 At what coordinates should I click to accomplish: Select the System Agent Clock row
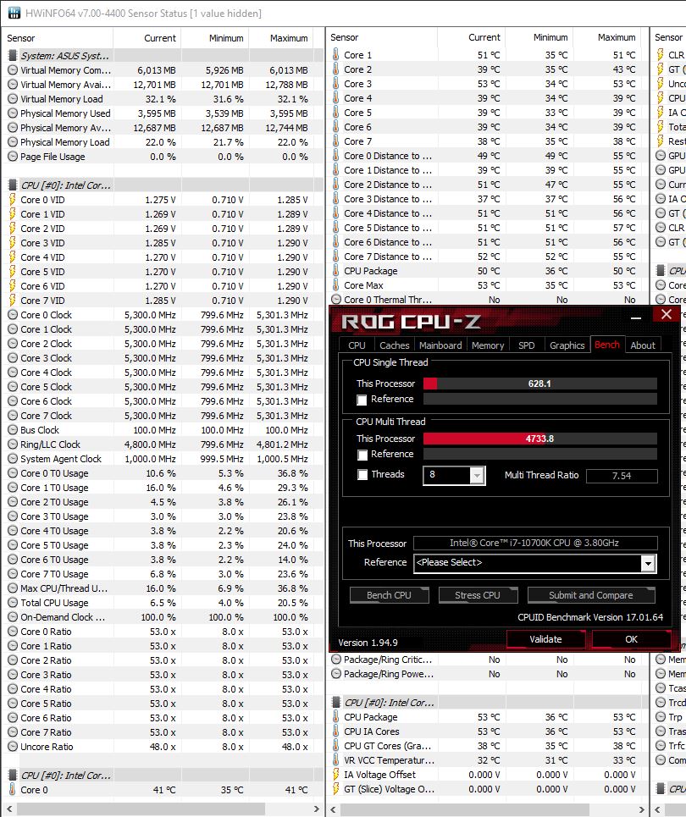[163, 459]
